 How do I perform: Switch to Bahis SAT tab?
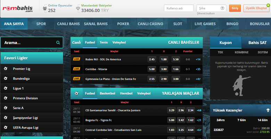257,42
